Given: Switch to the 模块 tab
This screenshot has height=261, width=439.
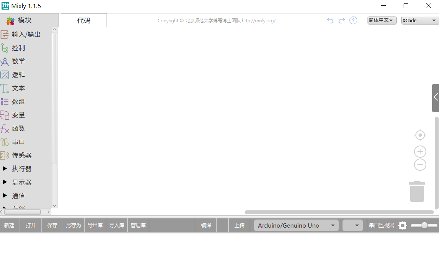Looking at the screenshot, I should 29,20.
